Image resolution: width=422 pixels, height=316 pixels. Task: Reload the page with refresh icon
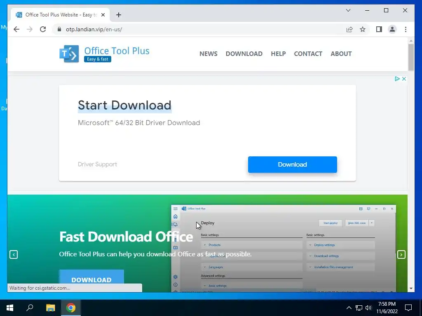click(43, 29)
